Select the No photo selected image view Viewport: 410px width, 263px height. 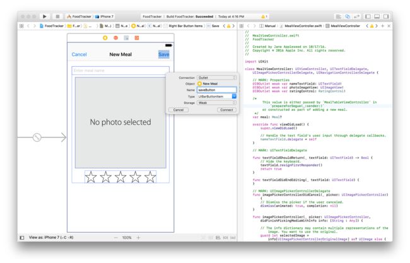tap(120, 122)
